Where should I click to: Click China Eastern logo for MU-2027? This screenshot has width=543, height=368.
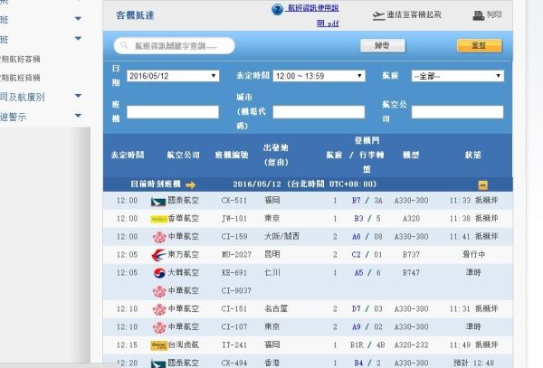(x=158, y=255)
